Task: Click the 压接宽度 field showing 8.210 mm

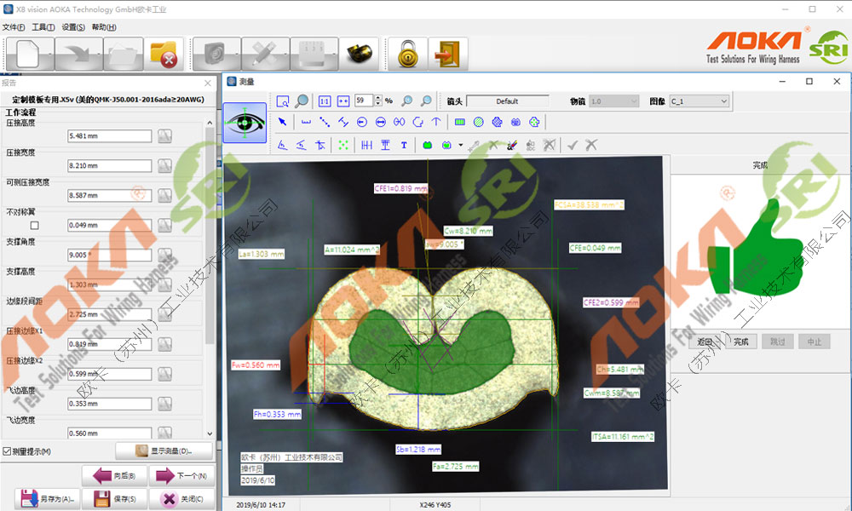Action: [x=109, y=165]
